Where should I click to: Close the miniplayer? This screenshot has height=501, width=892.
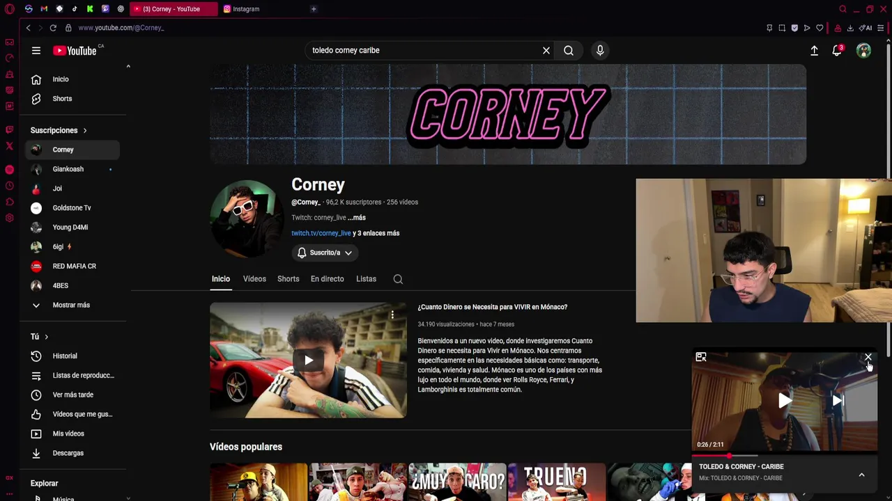(868, 357)
